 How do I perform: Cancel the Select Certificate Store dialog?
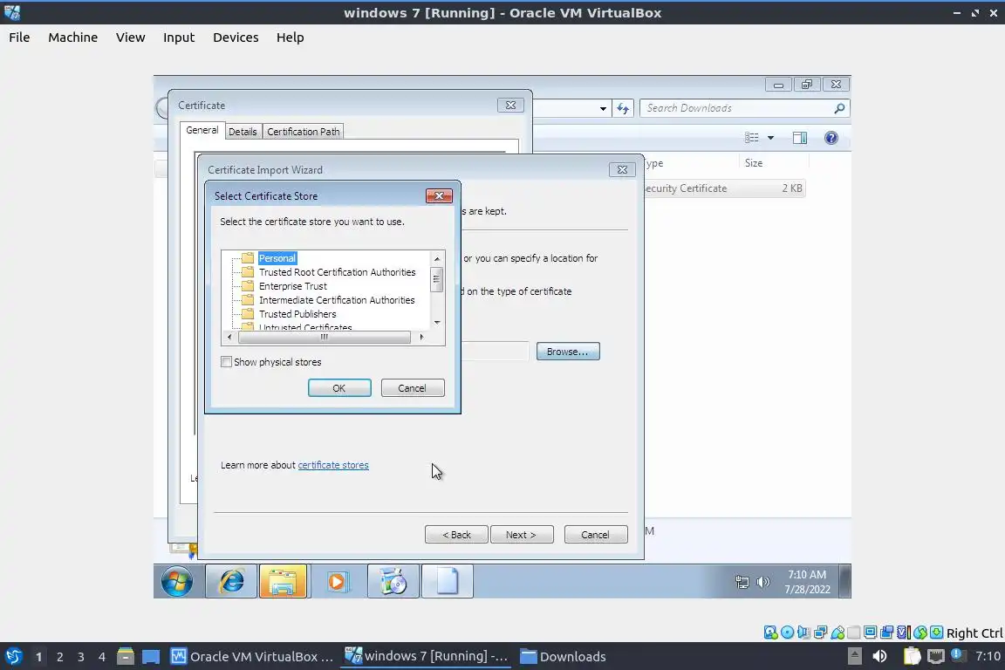[x=412, y=388]
